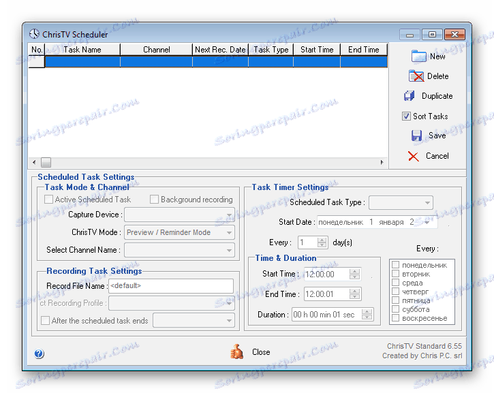The image size is (494, 393).
Task: Click the Every days number field
Action: pos(308,242)
